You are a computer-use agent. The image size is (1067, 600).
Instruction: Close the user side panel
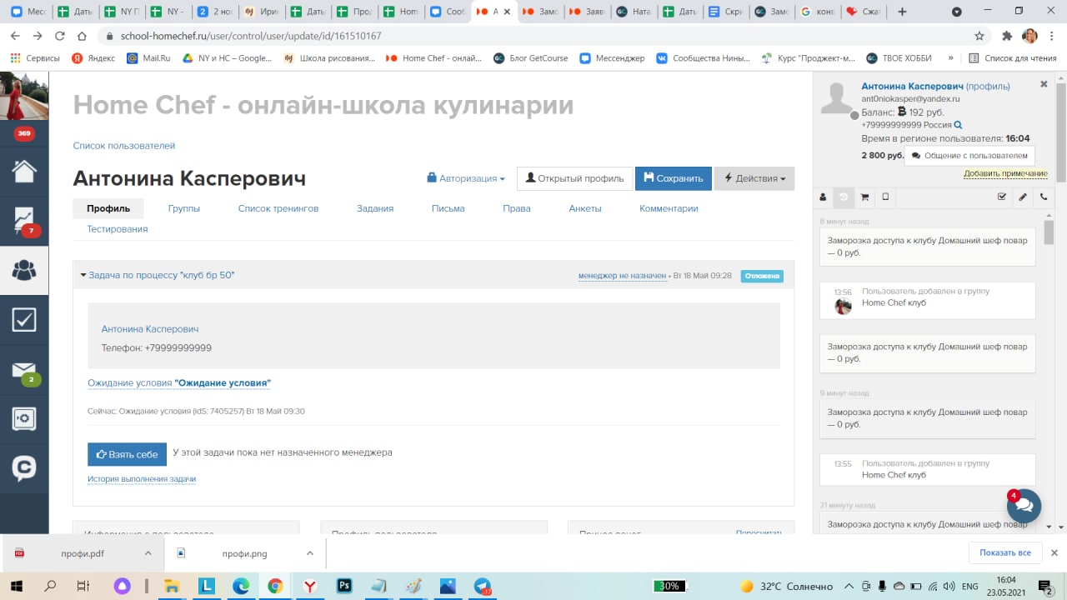tap(1044, 84)
